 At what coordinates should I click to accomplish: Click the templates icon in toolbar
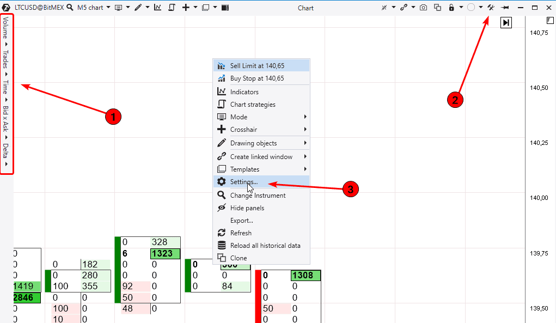point(205,8)
